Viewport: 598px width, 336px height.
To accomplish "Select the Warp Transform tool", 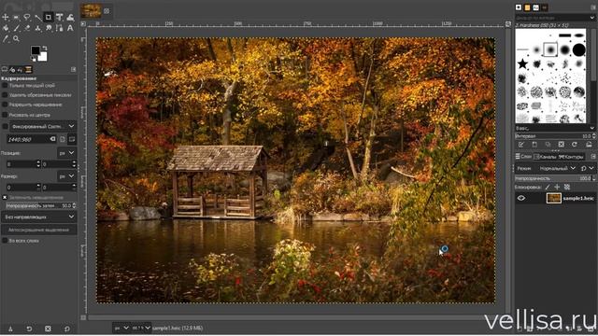I will point(70,17).
